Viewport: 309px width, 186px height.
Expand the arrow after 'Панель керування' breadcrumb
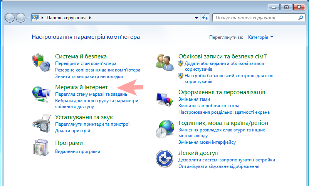tap(90, 18)
